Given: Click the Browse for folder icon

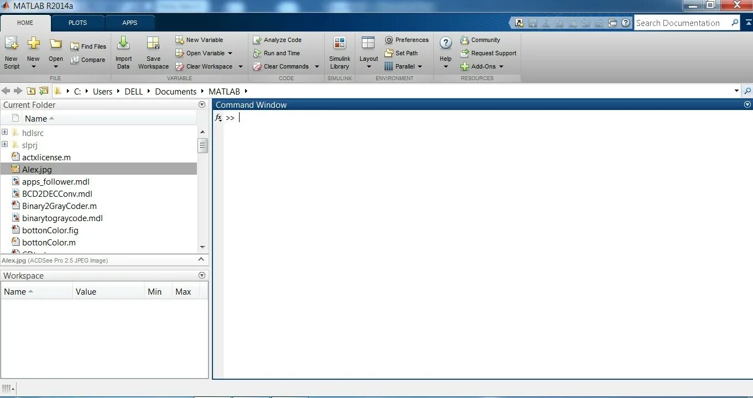Looking at the screenshot, I should coord(44,91).
